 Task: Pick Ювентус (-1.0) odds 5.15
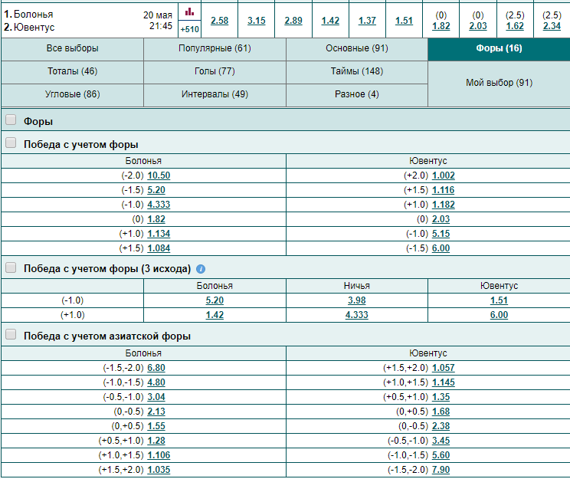[x=441, y=234]
